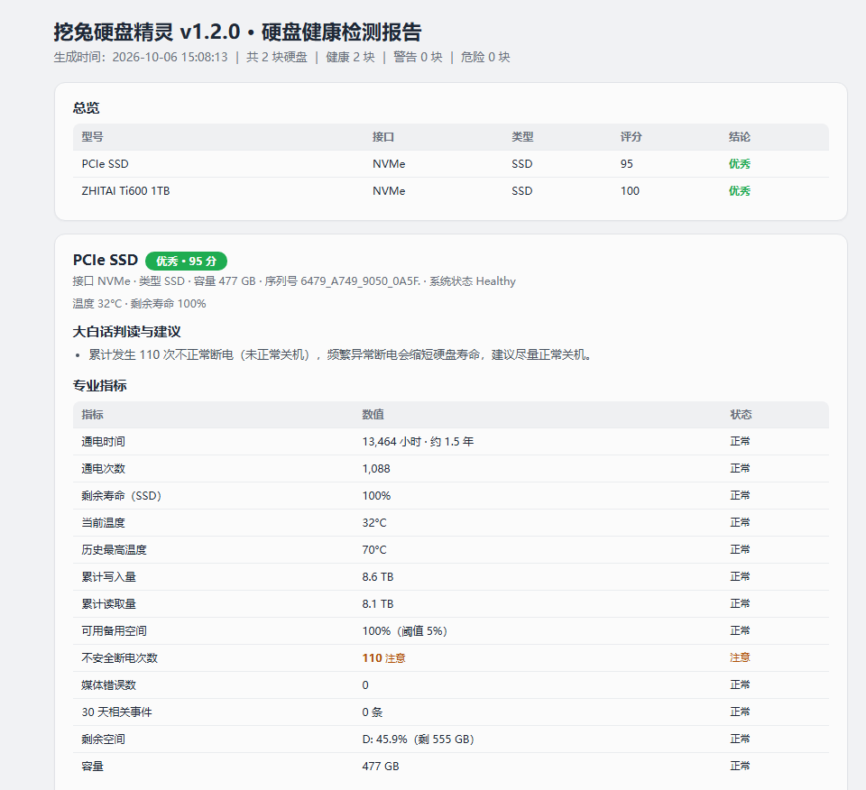Click the orange 注意 status in 状态 column
The width and height of the screenshot is (866, 790).
[740, 657]
